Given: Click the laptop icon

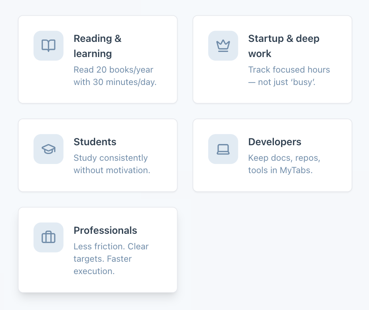Looking at the screenshot, I should coord(223,149).
